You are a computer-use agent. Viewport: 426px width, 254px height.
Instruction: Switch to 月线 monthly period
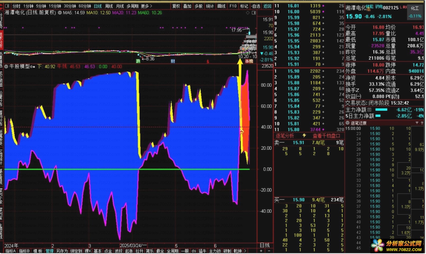click(120, 6)
